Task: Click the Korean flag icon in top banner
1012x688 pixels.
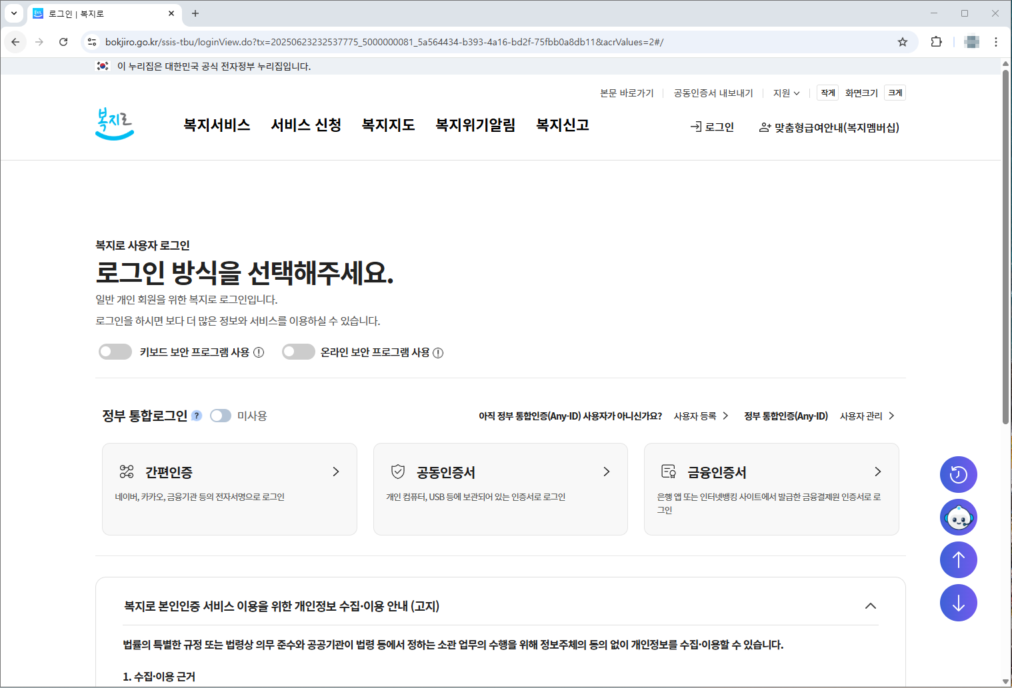Action: 103,66
